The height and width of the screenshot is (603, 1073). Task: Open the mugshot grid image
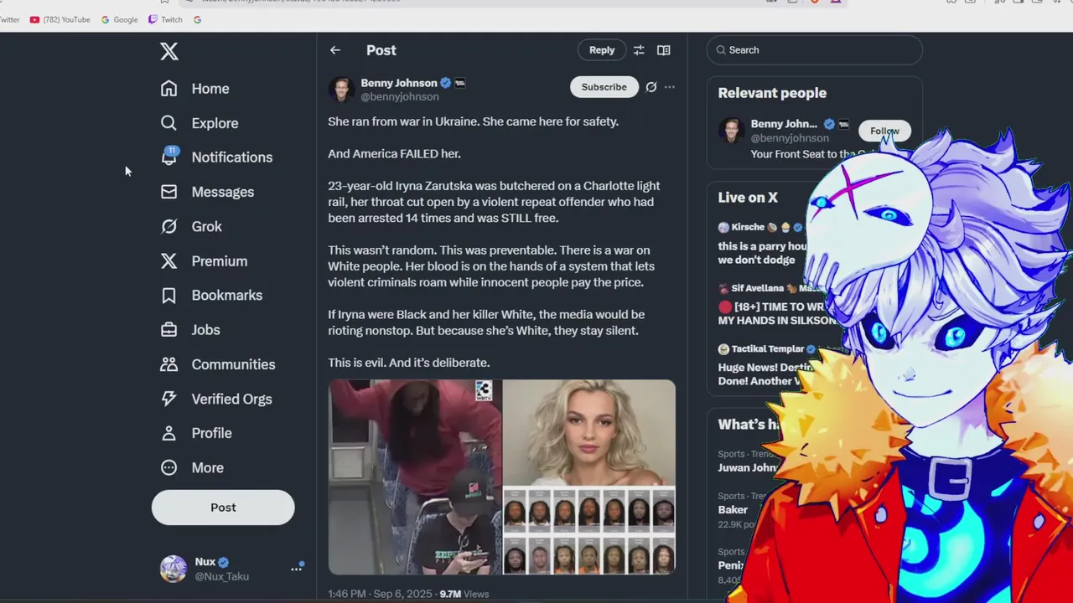(589, 532)
